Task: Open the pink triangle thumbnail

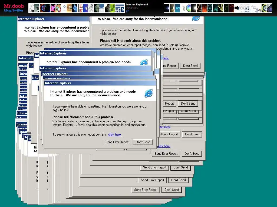Action: (53, 8)
